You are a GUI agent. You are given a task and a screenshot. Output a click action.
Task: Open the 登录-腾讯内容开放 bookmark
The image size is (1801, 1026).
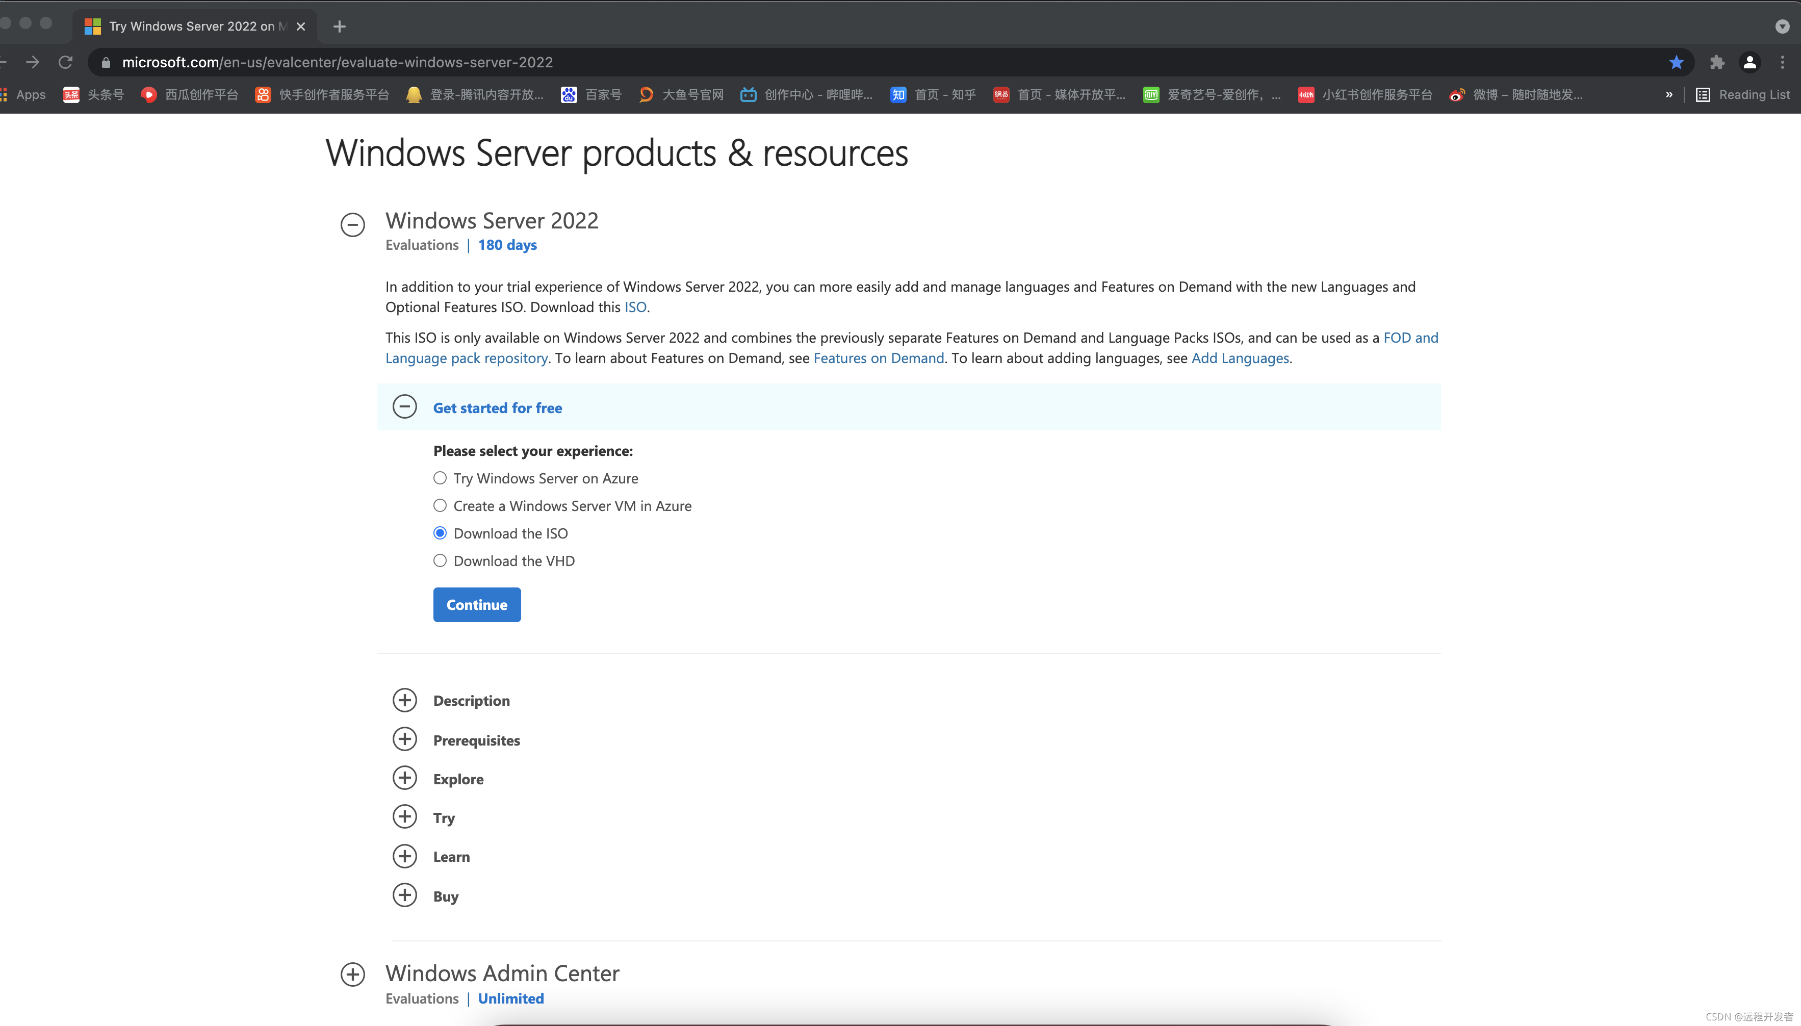coord(475,94)
